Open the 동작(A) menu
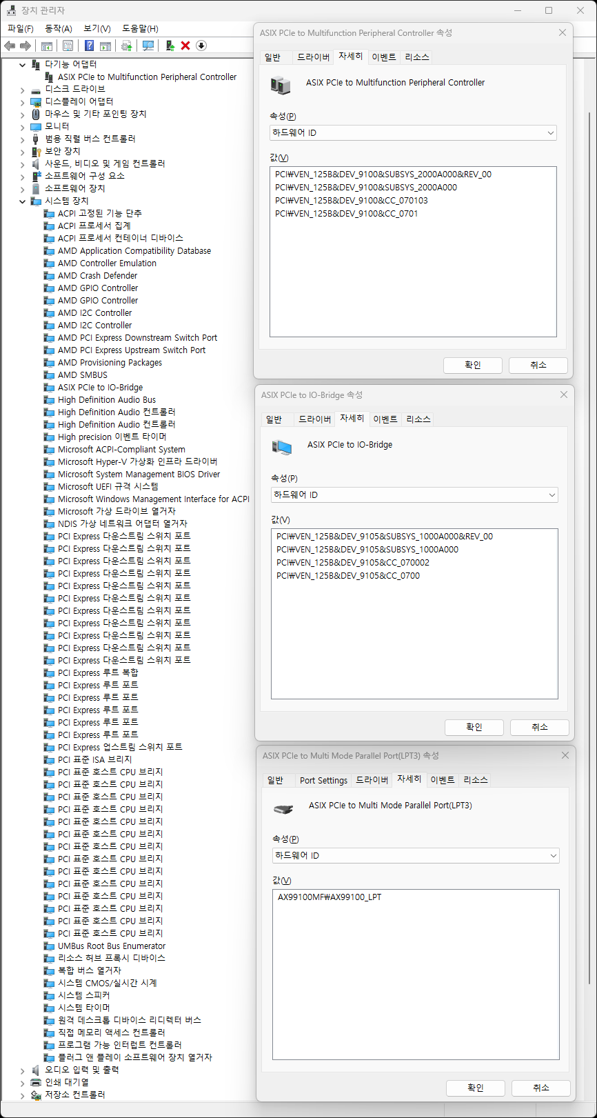Image resolution: width=597 pixels, height=1118 pixels. (58, 28)
